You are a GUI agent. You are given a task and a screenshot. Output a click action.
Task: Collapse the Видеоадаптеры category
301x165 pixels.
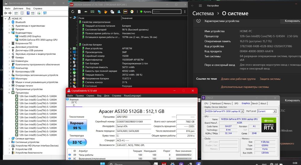tap(9, 33)
